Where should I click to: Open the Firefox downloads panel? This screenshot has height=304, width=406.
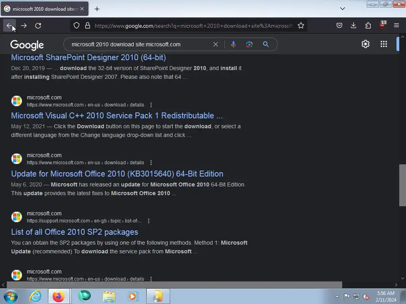[x=353, y=25]
